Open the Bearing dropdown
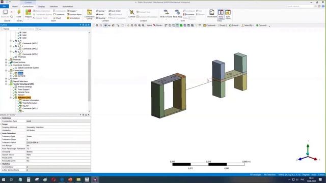326x183 pixels. pos(101,18)
